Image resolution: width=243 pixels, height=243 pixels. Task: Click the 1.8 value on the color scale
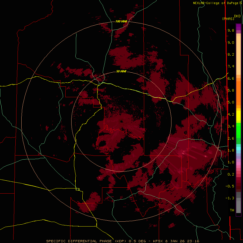[231, 150]
